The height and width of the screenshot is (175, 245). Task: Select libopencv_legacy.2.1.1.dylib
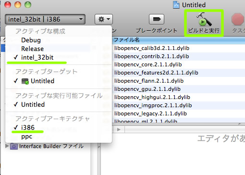150,113
